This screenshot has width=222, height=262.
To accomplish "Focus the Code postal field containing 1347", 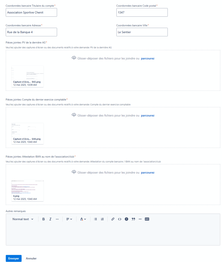I will 142,12.
